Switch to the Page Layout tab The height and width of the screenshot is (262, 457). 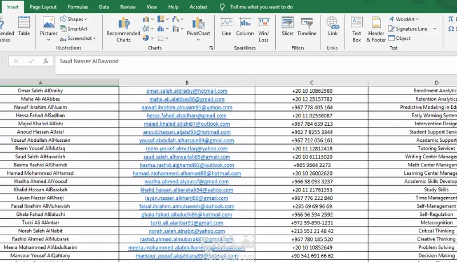43,7
